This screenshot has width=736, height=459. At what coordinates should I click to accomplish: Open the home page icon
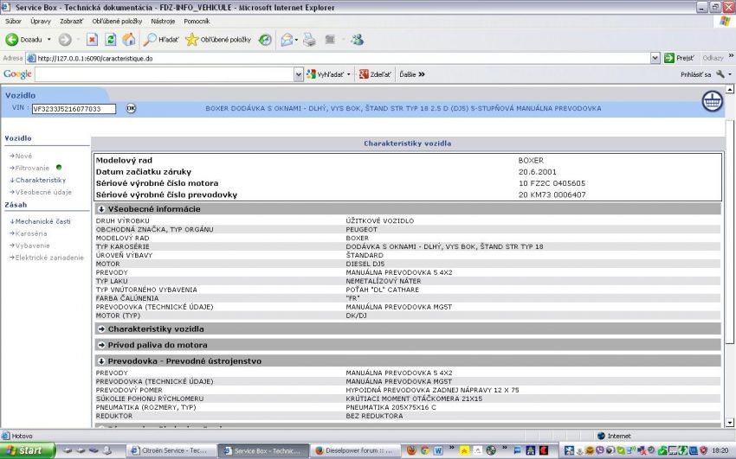[x=129, y=40]
